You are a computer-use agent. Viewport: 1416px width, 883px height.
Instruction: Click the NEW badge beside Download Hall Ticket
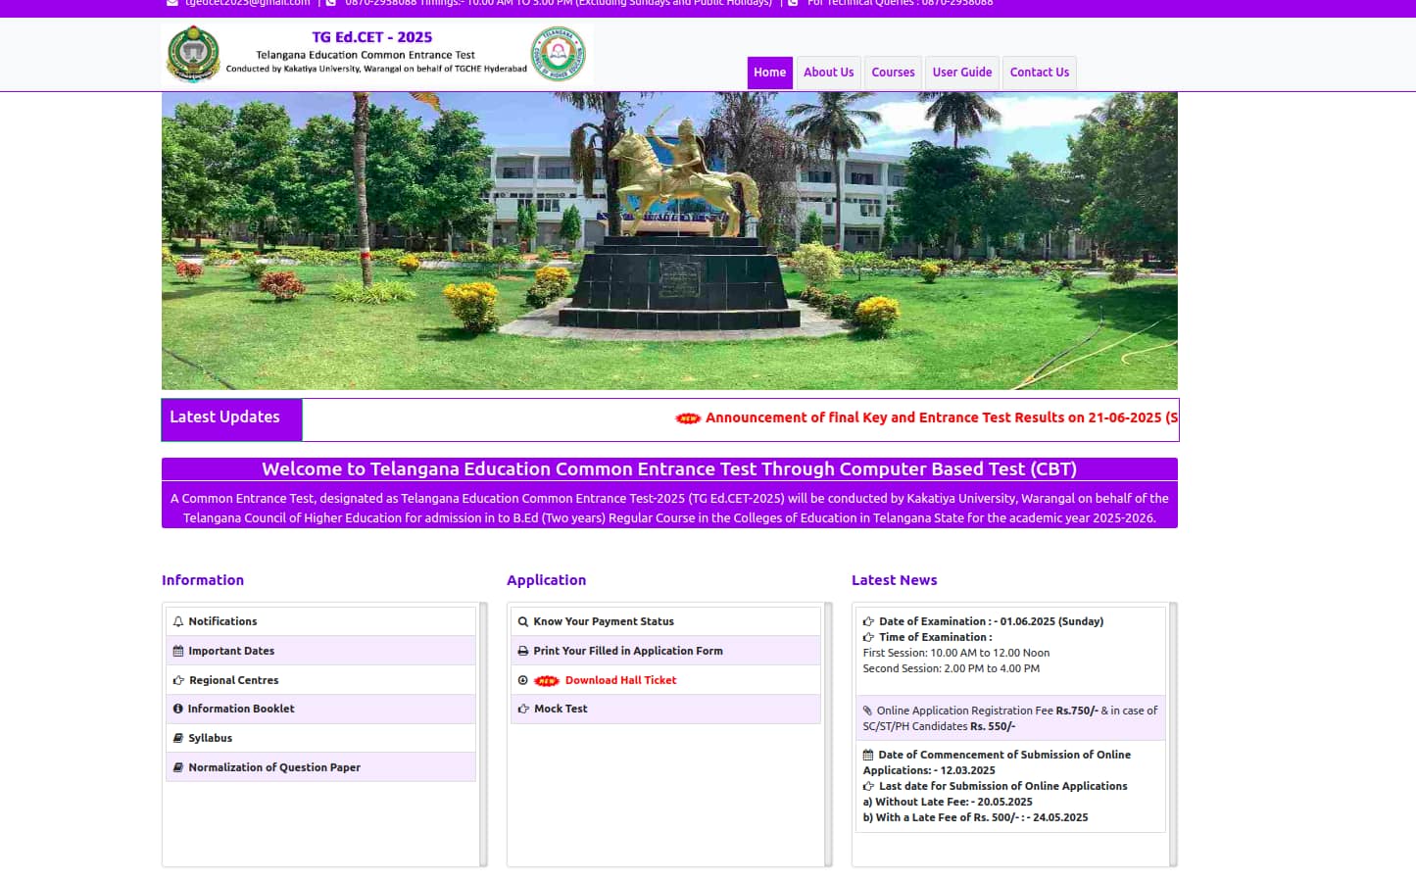(547, 681)
